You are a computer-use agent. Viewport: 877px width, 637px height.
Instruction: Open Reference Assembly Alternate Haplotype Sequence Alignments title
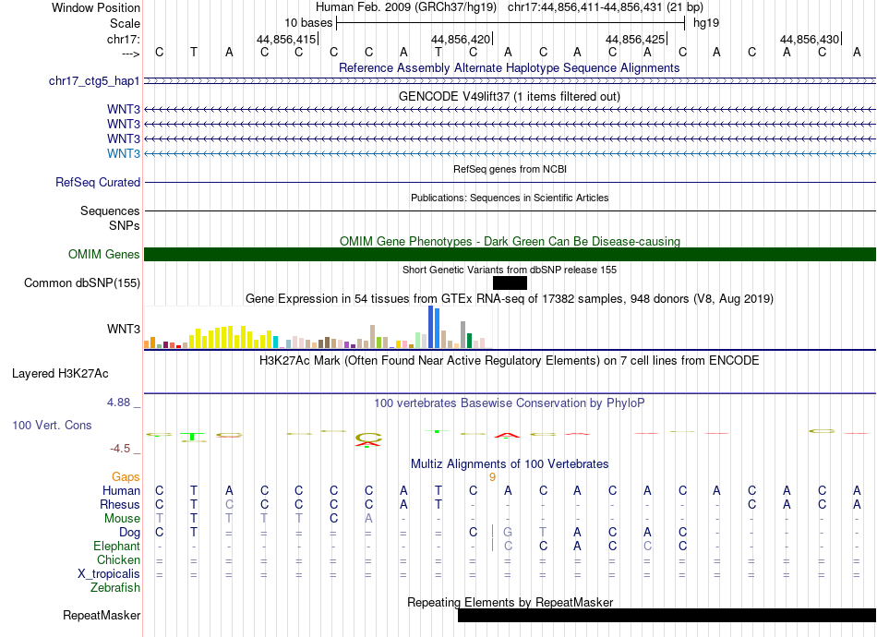509,68
